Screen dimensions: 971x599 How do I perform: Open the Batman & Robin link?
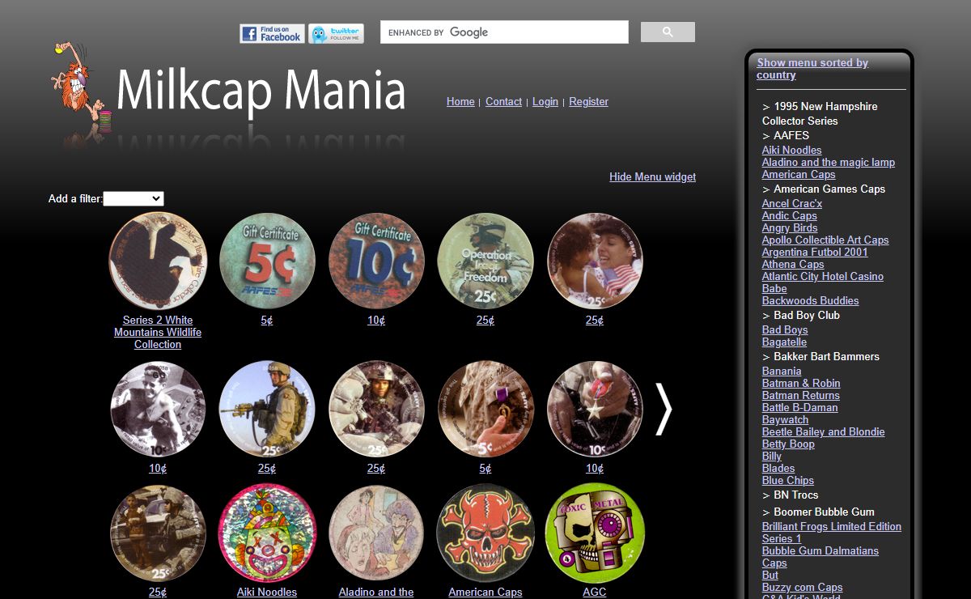801,383
